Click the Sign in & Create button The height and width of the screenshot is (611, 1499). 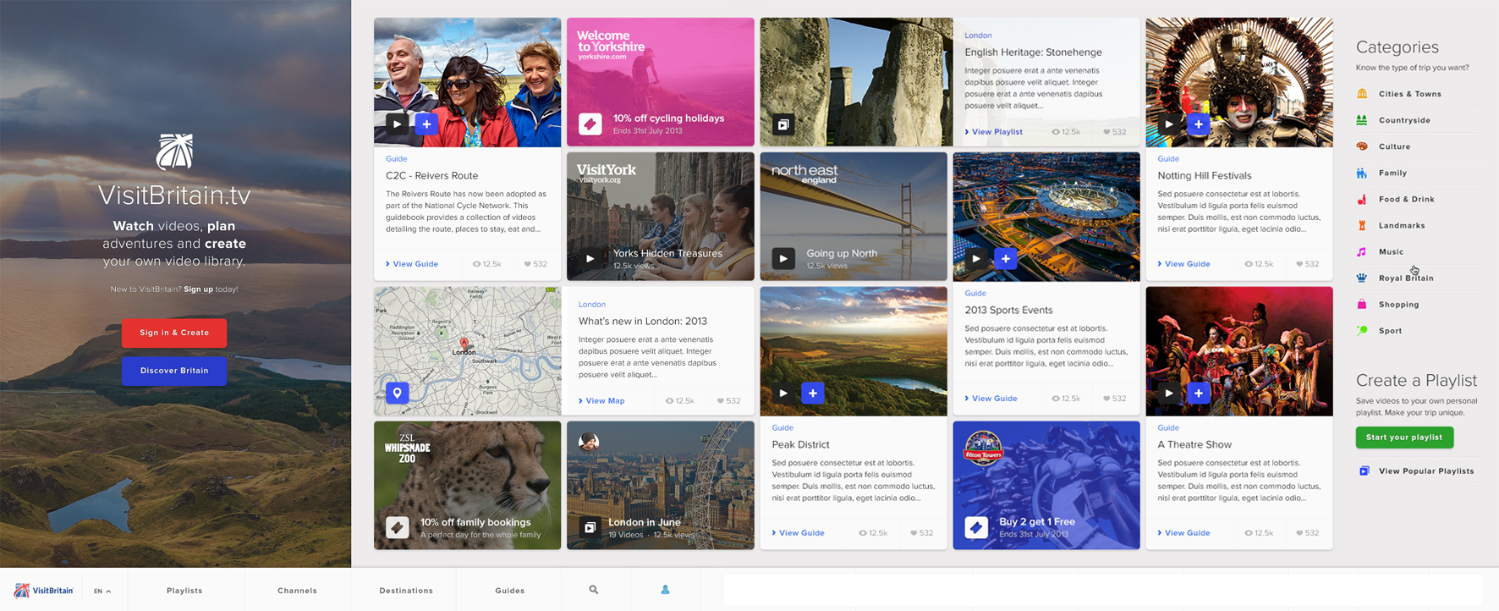[174, 333]
